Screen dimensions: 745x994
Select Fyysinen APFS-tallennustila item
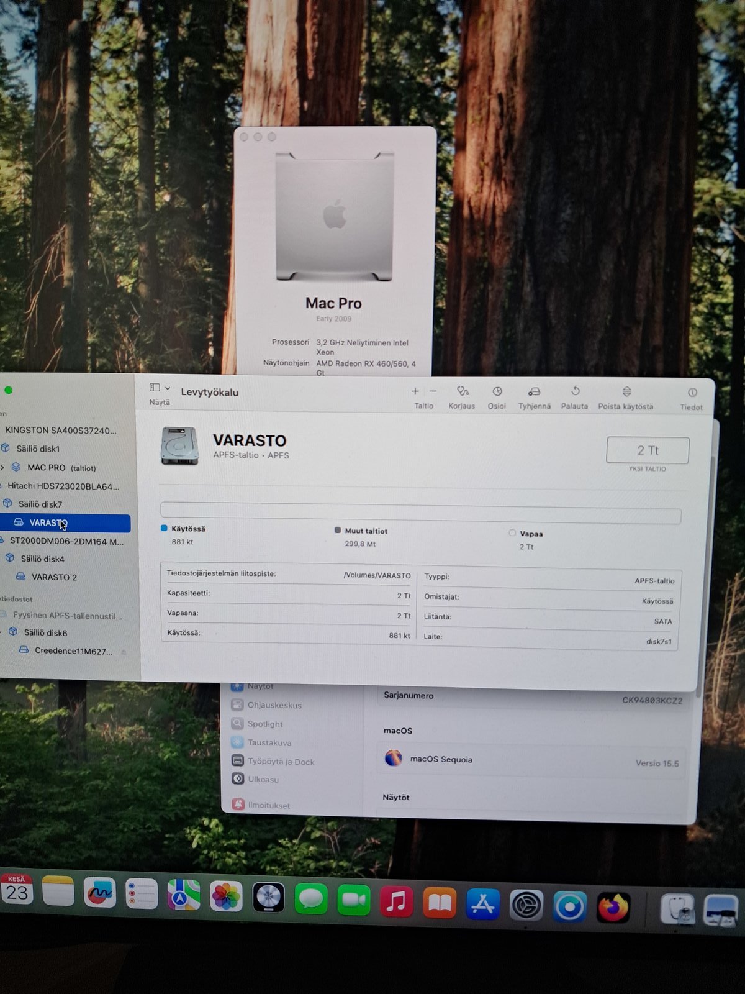(67, 616)
